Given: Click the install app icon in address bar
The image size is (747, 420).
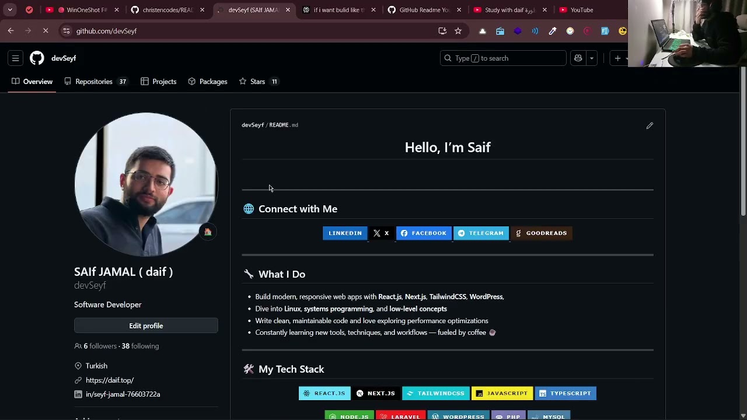Looking at the screenshot, I should pos(442,31).
